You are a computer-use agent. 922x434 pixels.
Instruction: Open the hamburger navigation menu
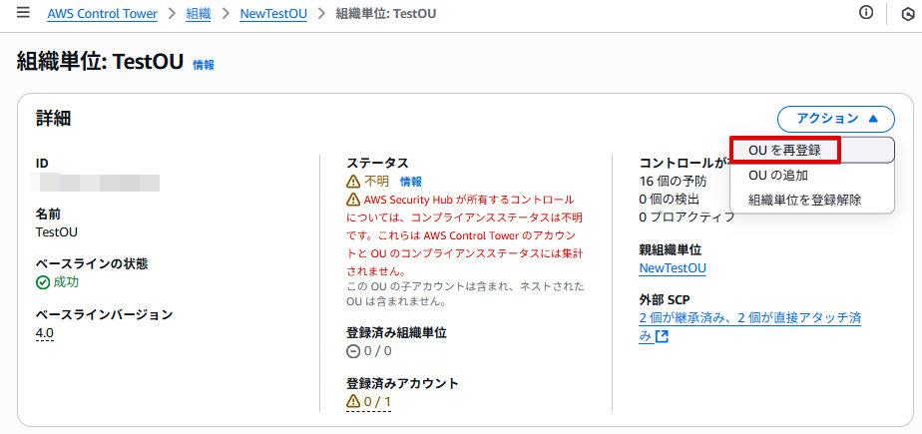[23, 13]
